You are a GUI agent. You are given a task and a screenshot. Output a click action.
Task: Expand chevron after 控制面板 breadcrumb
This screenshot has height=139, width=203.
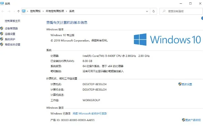43,11
